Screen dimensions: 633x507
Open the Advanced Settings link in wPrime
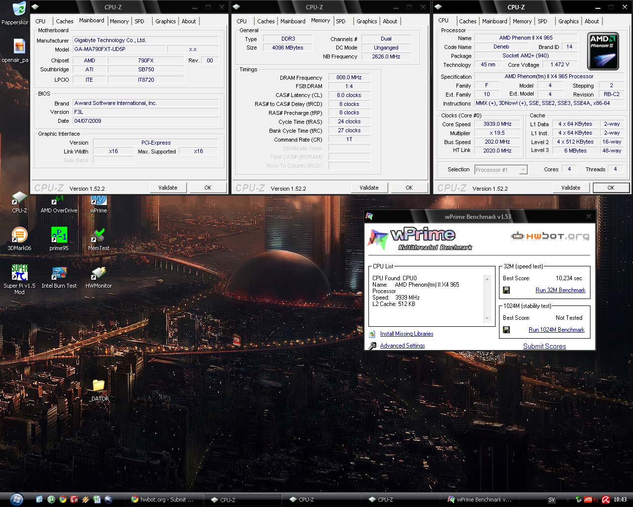point(403,346)
